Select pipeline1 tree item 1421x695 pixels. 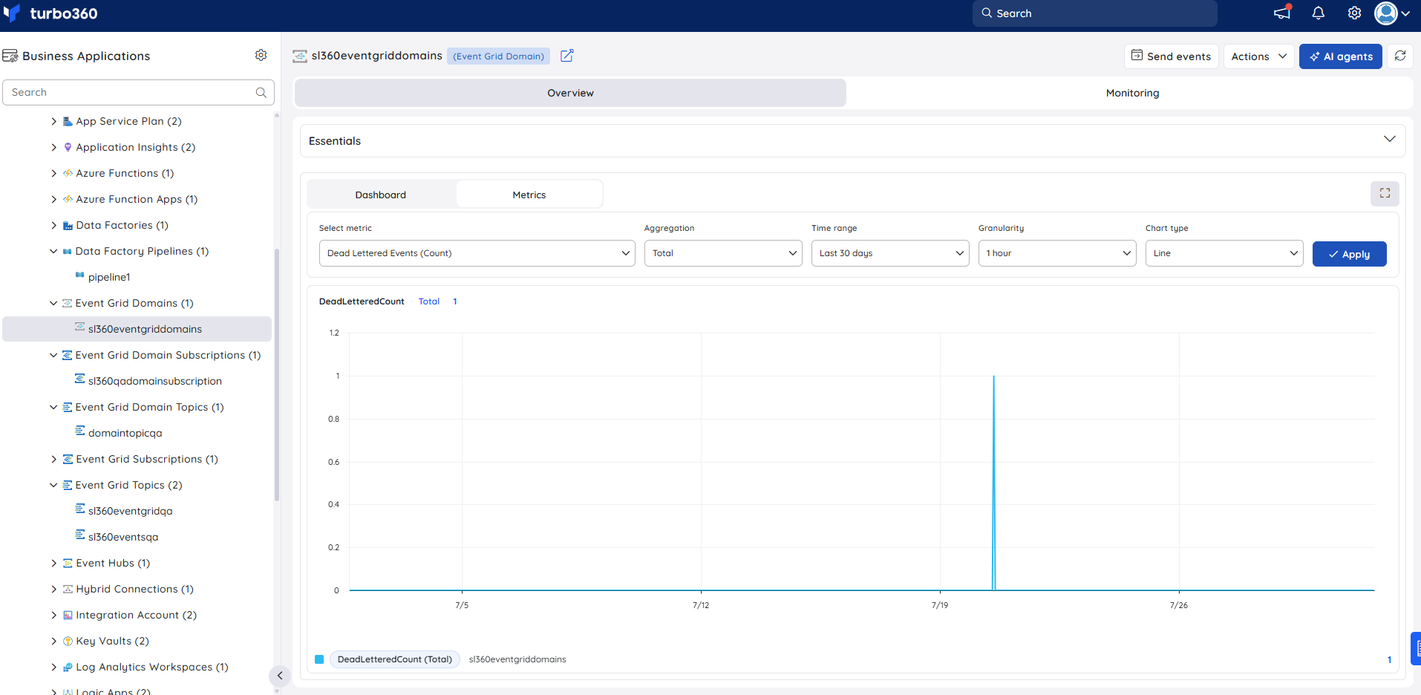(108, 277)
